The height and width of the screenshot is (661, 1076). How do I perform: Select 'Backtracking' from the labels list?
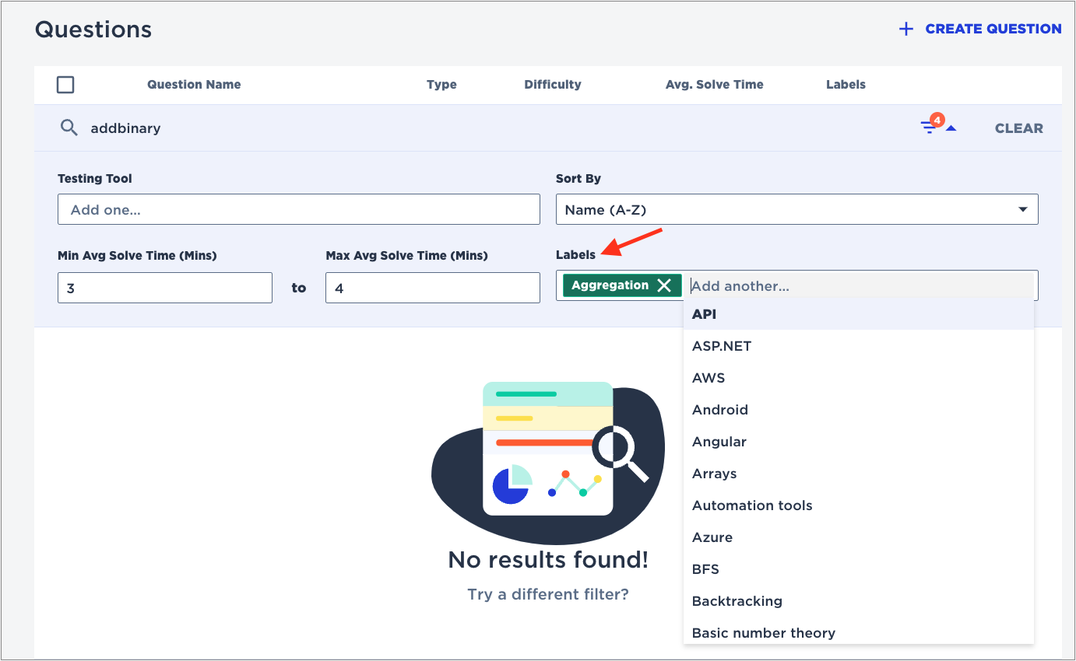737,600
